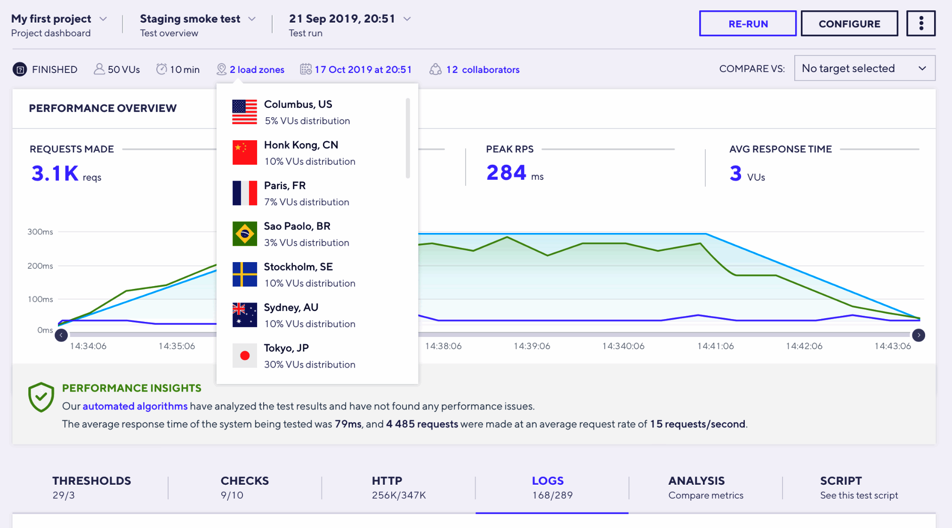Switch to the THRESHOLDS tab
952x528 pixels.
[91, 487]
